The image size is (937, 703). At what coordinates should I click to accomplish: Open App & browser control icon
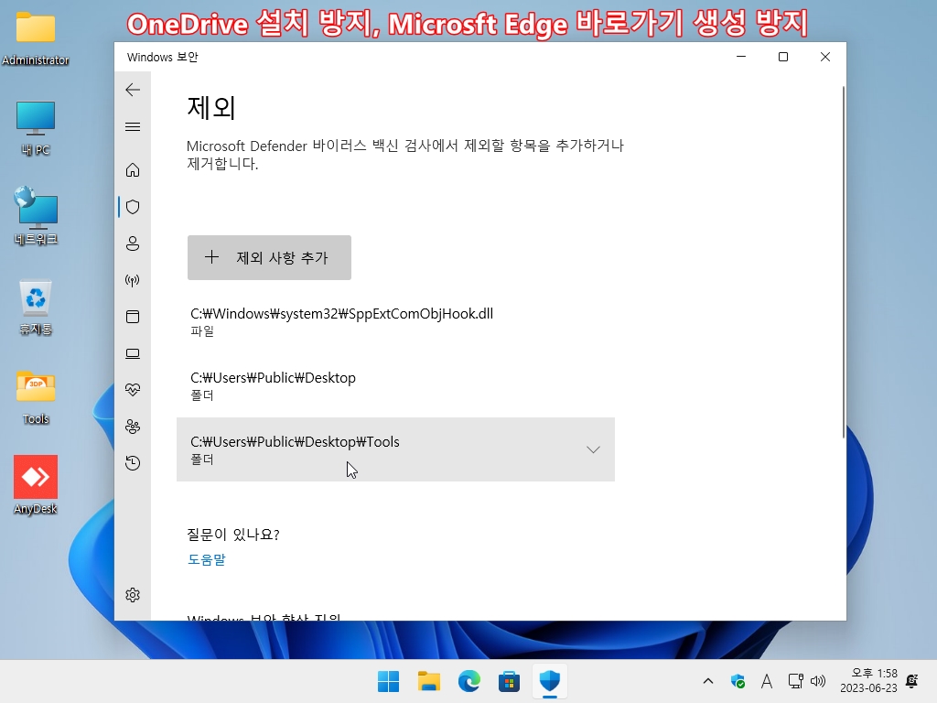pos(133,316)
